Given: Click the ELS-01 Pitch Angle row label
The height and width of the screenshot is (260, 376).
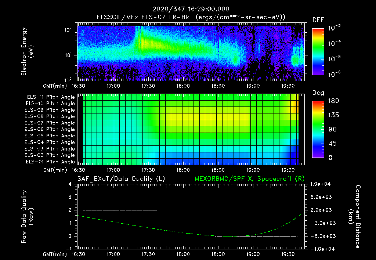Looking at the screenshot, I should point(50,162).
